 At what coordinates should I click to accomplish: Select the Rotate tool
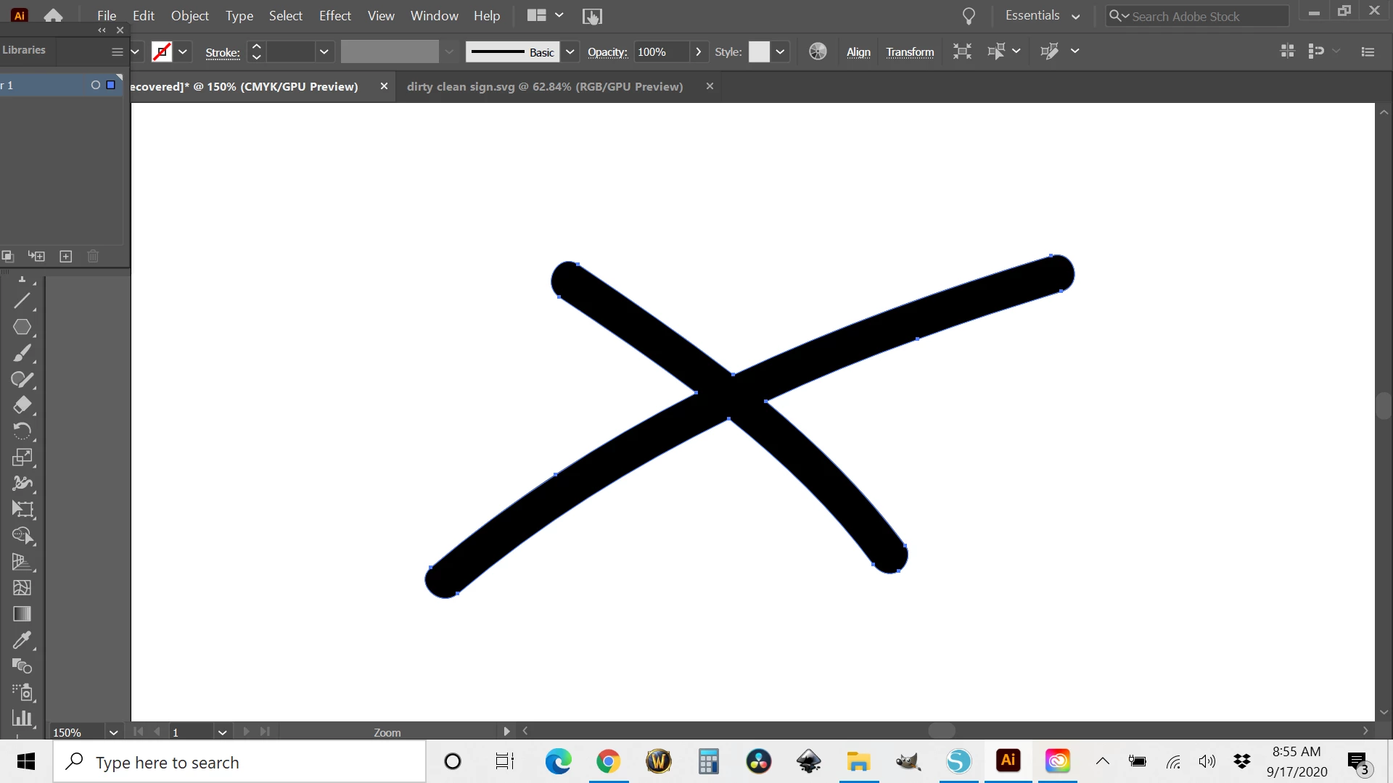tap(22, 431)
